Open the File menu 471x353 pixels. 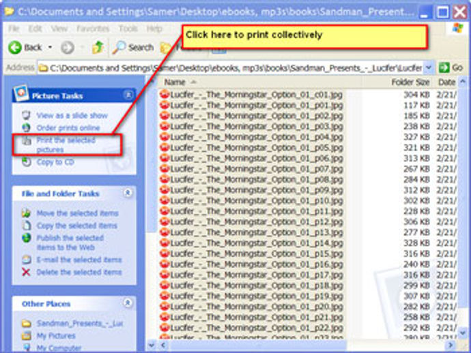[x=14, y=29]
